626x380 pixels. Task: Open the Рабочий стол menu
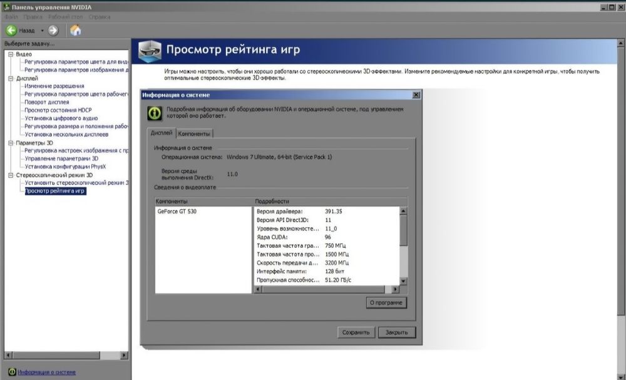tap(66, 17)
